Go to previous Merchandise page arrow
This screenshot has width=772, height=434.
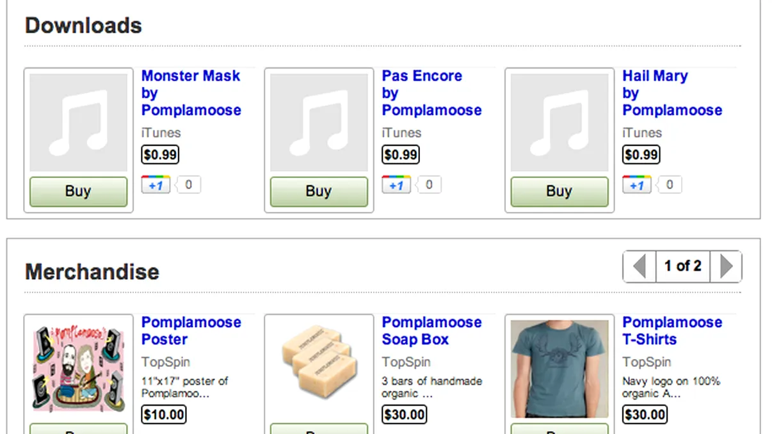[639, 266]
